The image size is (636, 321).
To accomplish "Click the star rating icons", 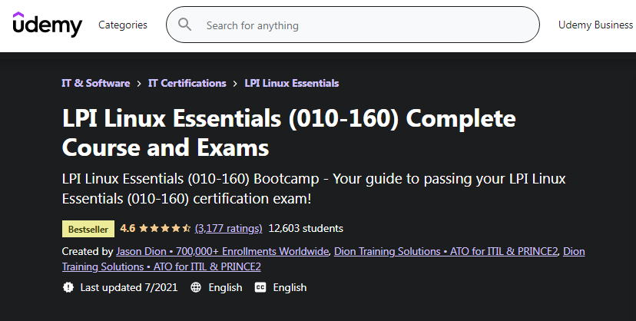I will pyautogui.click(x=164, y=229).
